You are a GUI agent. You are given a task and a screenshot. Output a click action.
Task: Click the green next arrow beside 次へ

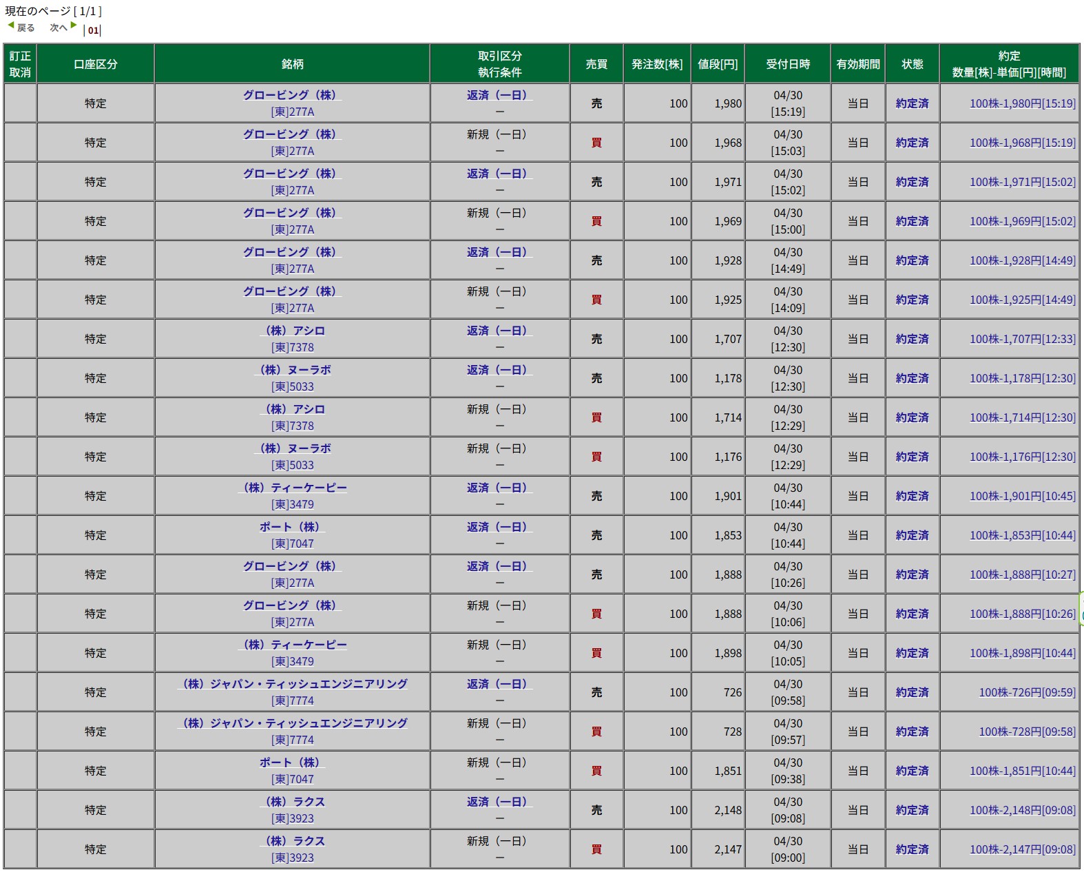pos(73,25)
